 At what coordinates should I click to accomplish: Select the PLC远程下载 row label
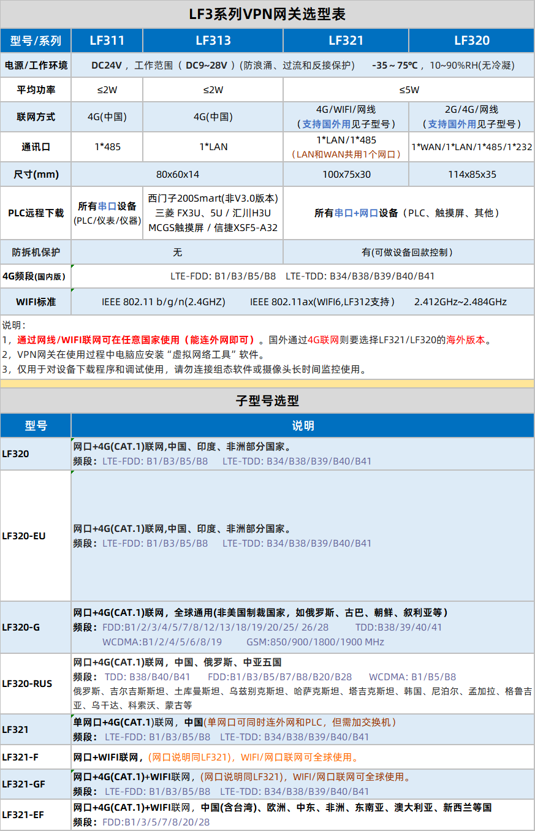click(x=36, y=213)
